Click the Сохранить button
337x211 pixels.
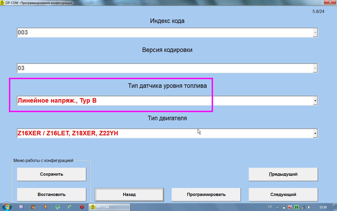[52, 174]
